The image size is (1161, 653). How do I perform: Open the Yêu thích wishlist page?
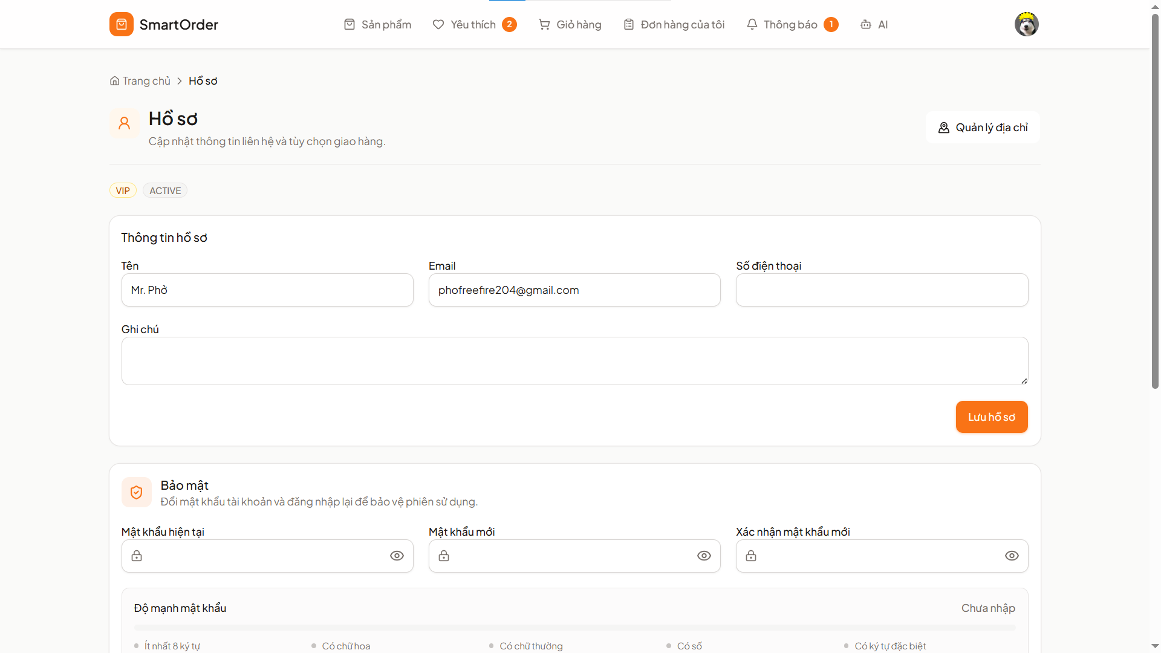coord(474,24)
